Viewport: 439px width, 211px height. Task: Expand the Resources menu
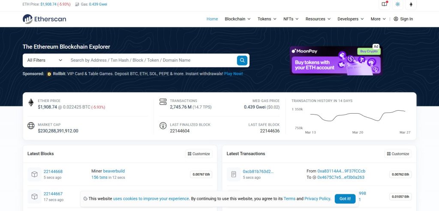318,19
